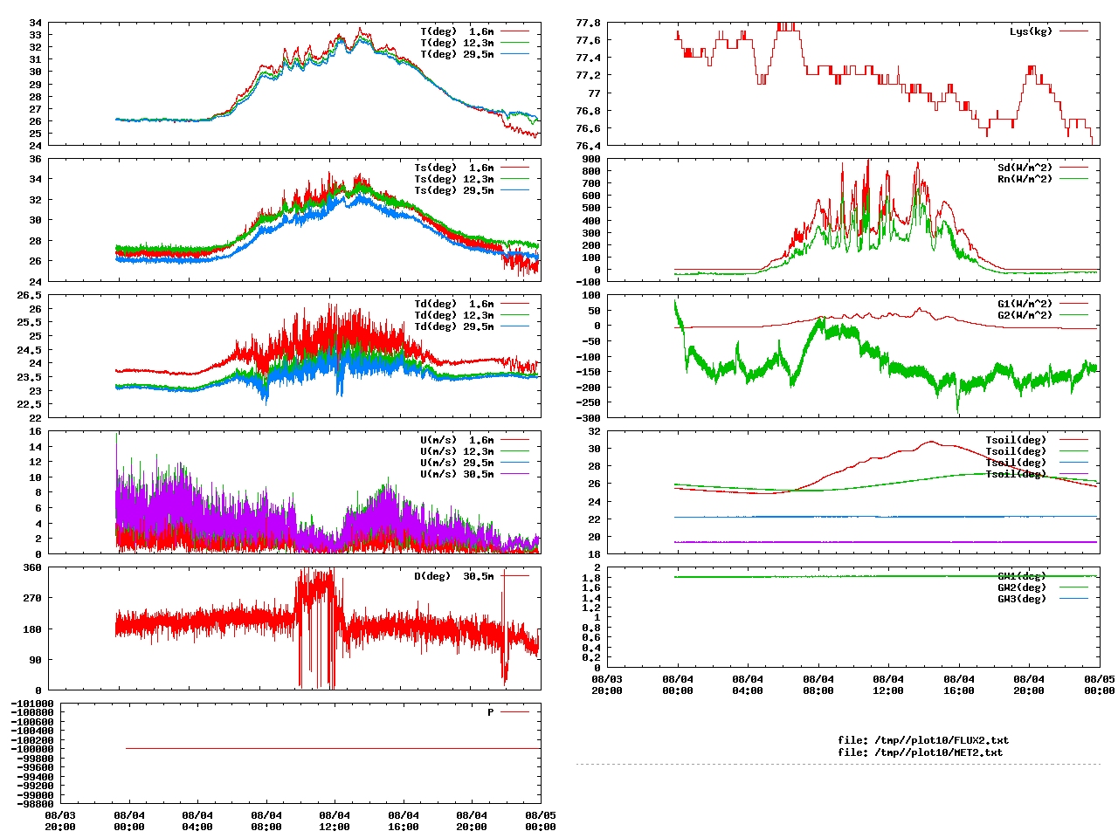This screenshot has width=1118, height=838.
Task: Click the U(m/s) 30.5m legend entry
Action: click(x=457, y=474)
